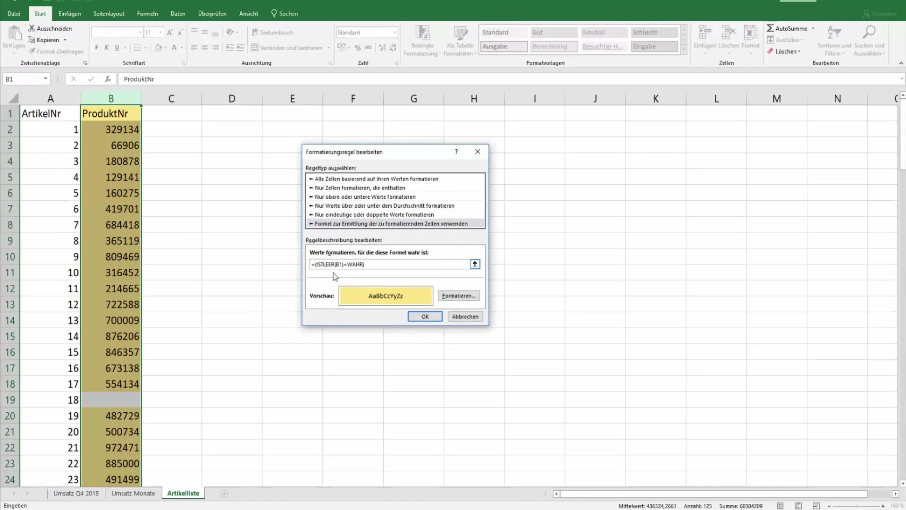
Task: Align text left icon
Action: click(x=194, y=48)
